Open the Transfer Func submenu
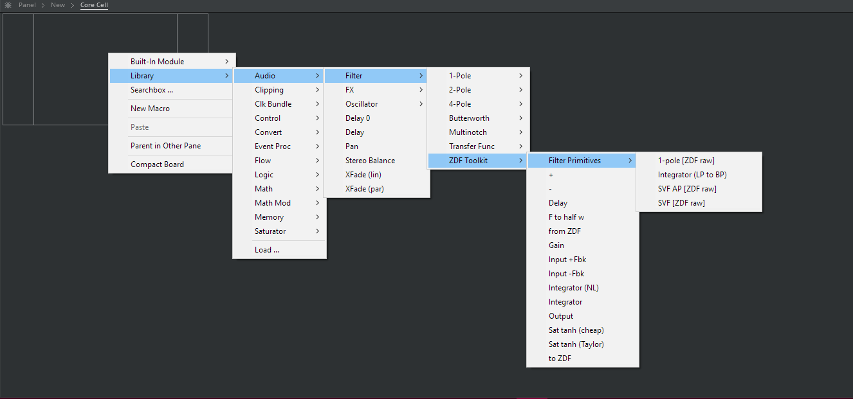This screenshot has height=399, width=853. (479, 146)
